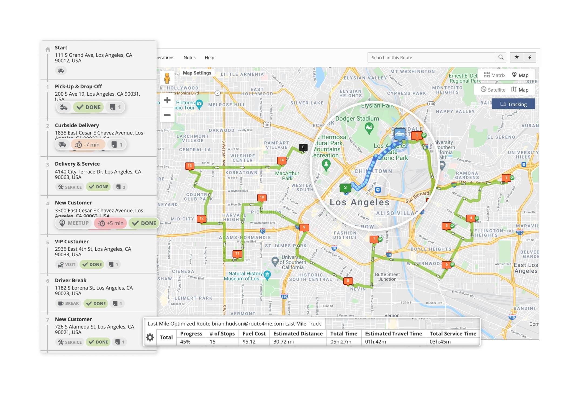The width and height of the screenshot is (582, 393).
Task: Click the zoom out button on the map
Action: pyautogui.click(x=167, y=115)
